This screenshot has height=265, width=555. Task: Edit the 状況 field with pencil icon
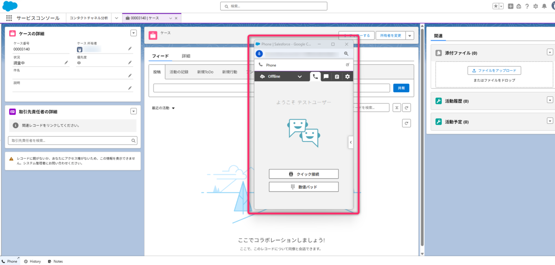pyautogui.click(x=66, y=62)
